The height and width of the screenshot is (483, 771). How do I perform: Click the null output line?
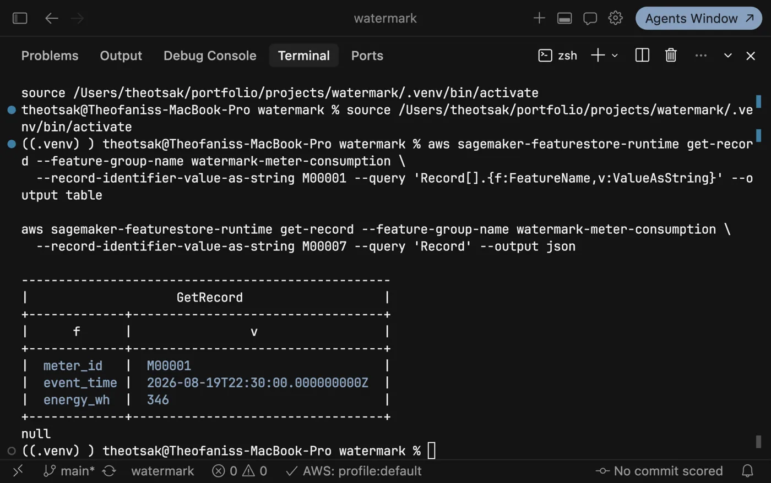36,434
